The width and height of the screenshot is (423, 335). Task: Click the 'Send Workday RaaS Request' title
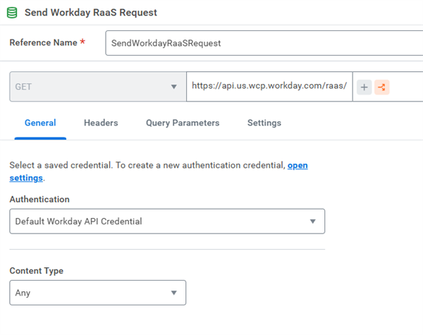[x=91, y=13]
